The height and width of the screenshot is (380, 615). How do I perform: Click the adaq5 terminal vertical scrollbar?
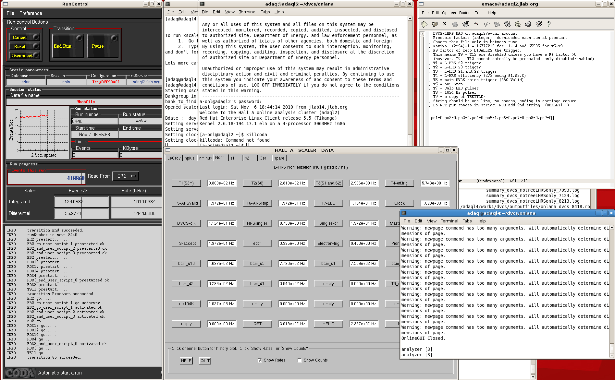click(x=410, y=81)
